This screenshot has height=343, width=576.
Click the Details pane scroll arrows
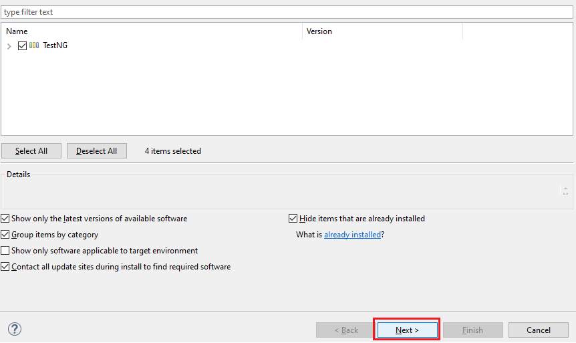tap(565, 191)
